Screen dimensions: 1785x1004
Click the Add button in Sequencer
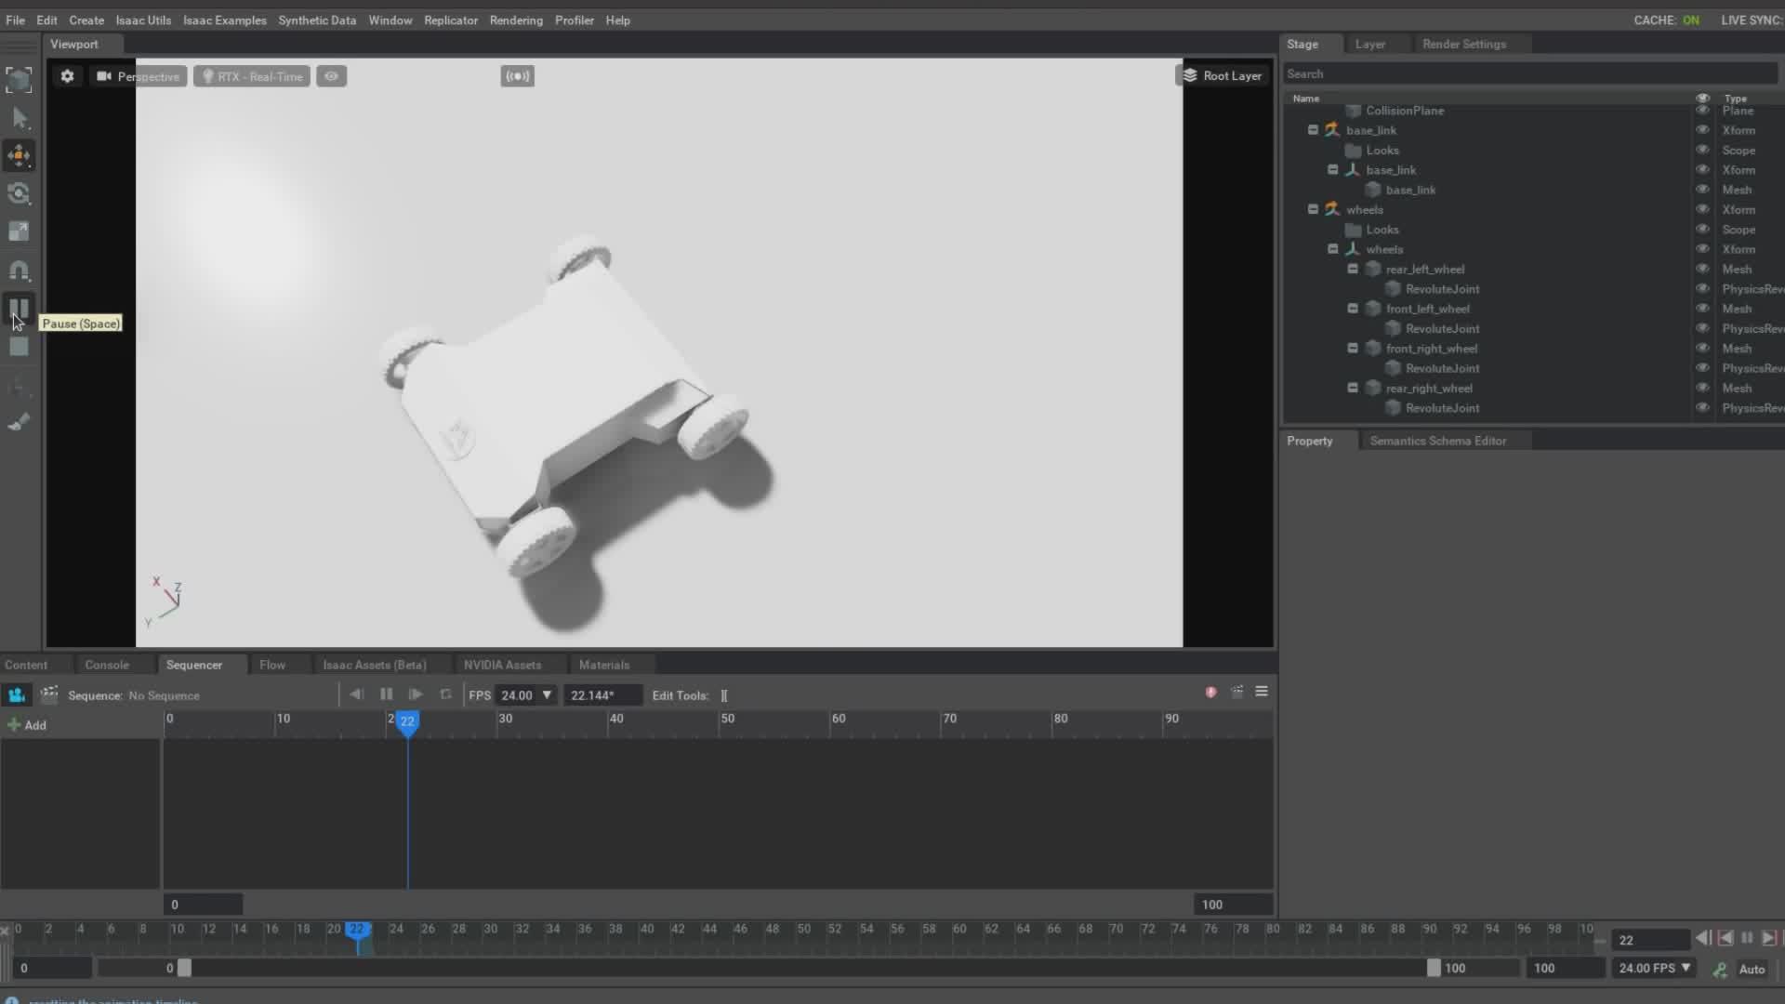click(26, 725)
